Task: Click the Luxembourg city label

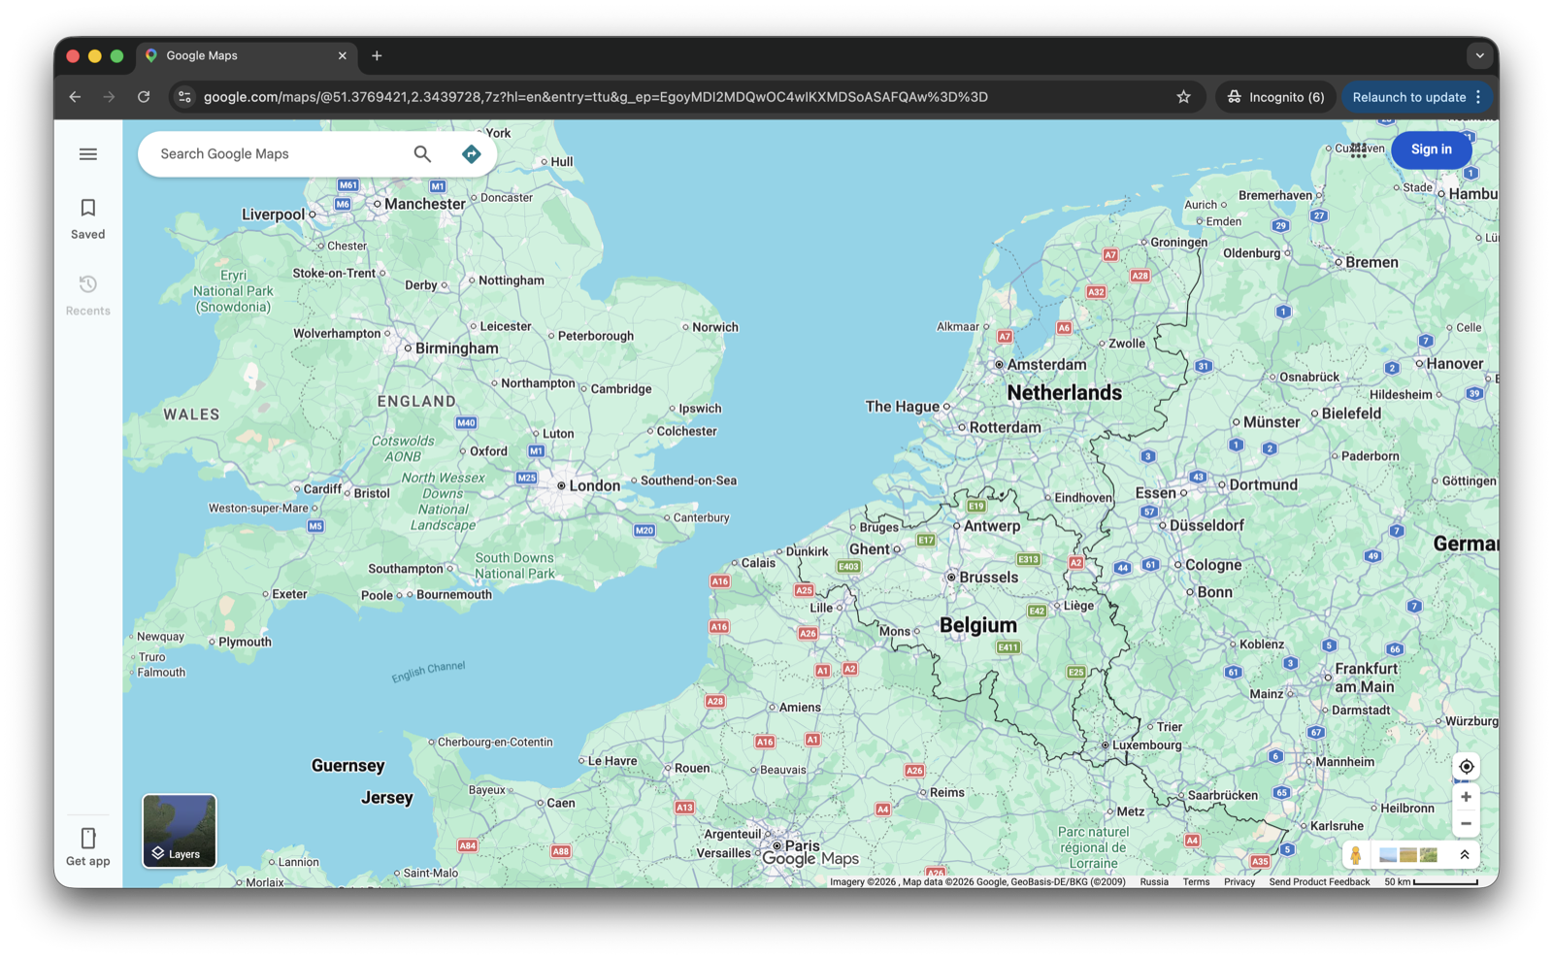Action: tap(1146, 745)
